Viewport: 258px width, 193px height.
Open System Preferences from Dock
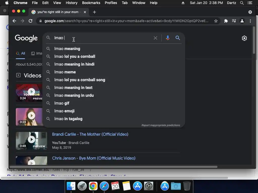pos(149,186)
